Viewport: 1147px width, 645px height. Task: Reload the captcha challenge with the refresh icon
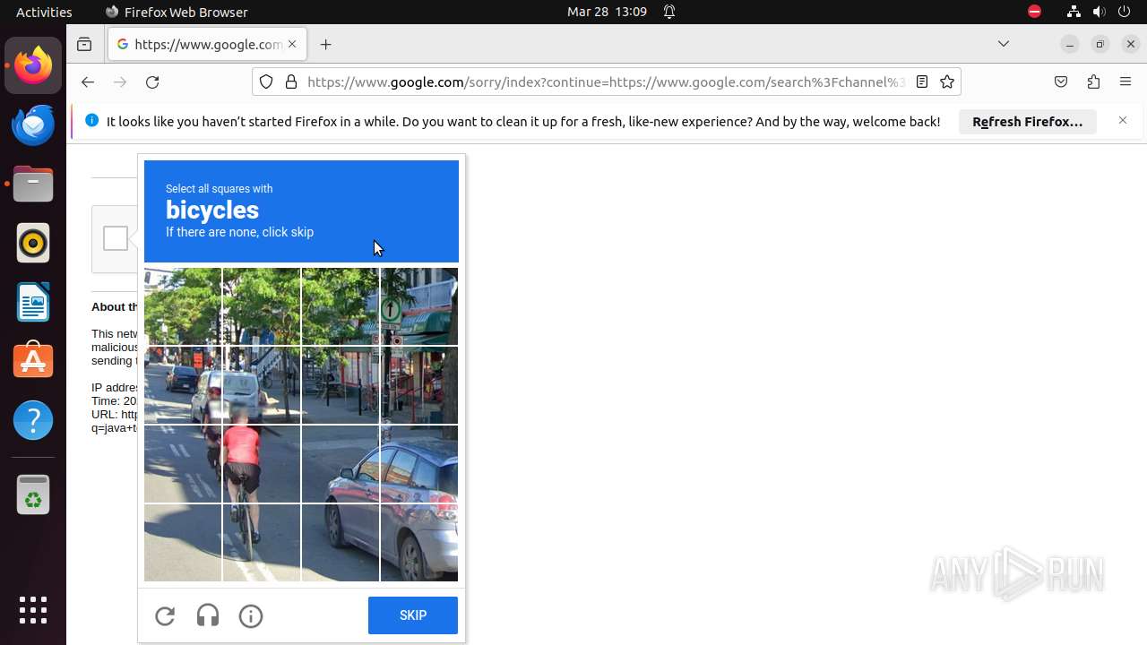pos(165,615)
